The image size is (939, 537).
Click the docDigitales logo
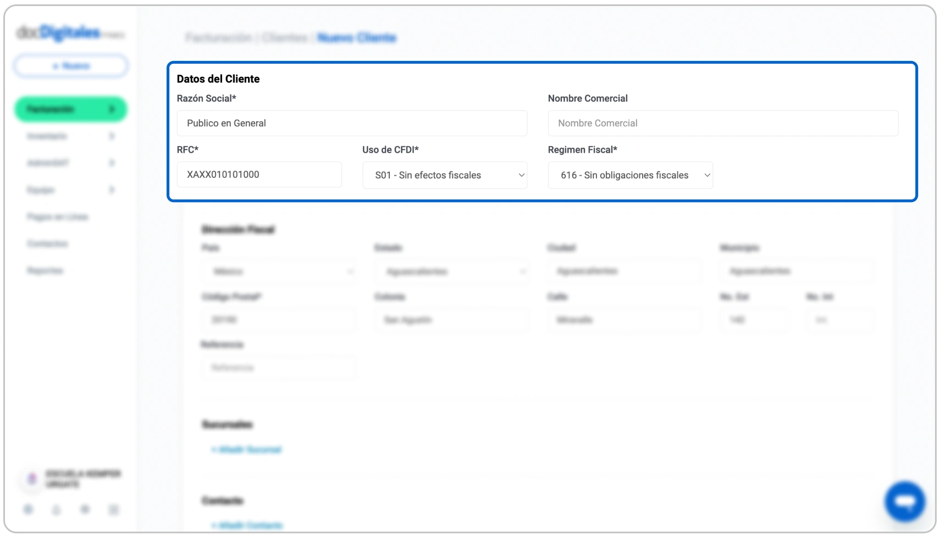[70, 33]
